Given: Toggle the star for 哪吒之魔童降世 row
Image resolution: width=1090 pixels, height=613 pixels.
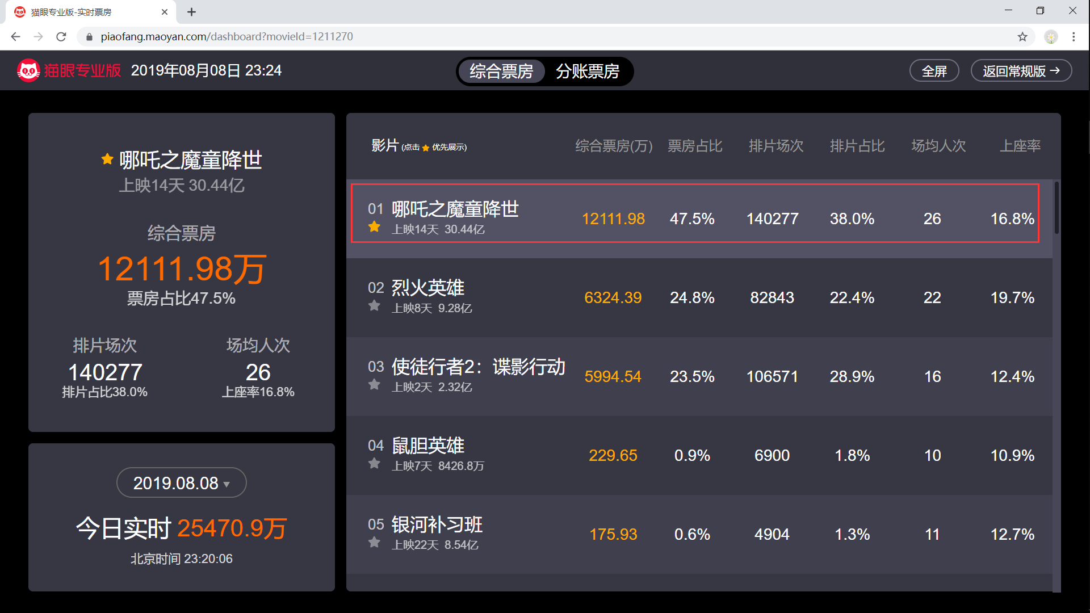Looking at the screenshot, I should click(x=374, y=227).
